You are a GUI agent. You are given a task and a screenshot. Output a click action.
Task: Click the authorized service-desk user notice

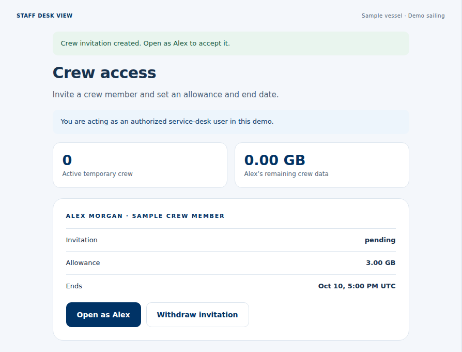tap(230, 122)
